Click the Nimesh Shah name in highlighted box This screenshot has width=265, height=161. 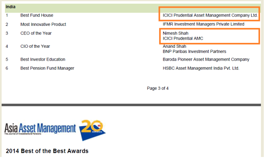[x=175, y=33]
